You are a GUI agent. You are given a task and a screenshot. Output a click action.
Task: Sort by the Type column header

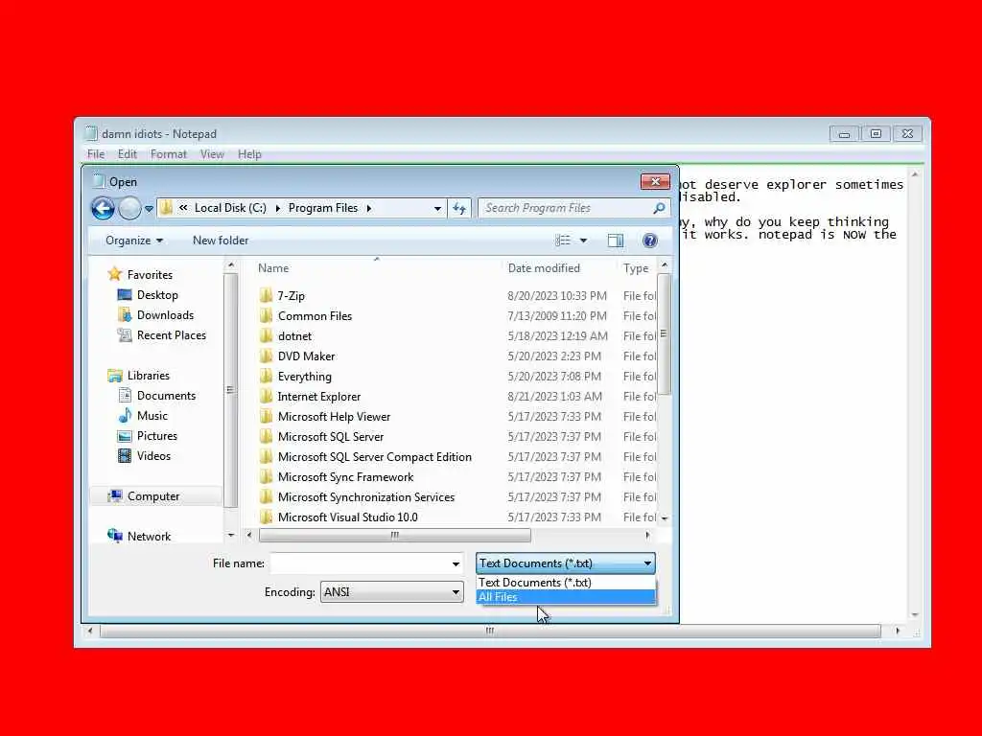click(x=636, y=268)
